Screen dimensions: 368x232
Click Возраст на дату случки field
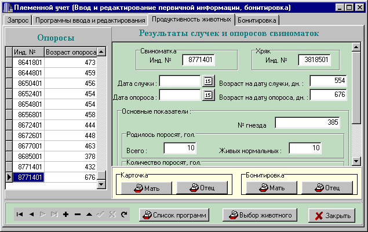pos(328,81)
